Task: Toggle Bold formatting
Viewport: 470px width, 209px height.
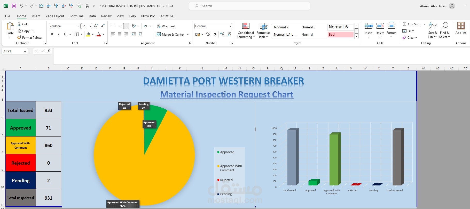Action: click(52, 34)
